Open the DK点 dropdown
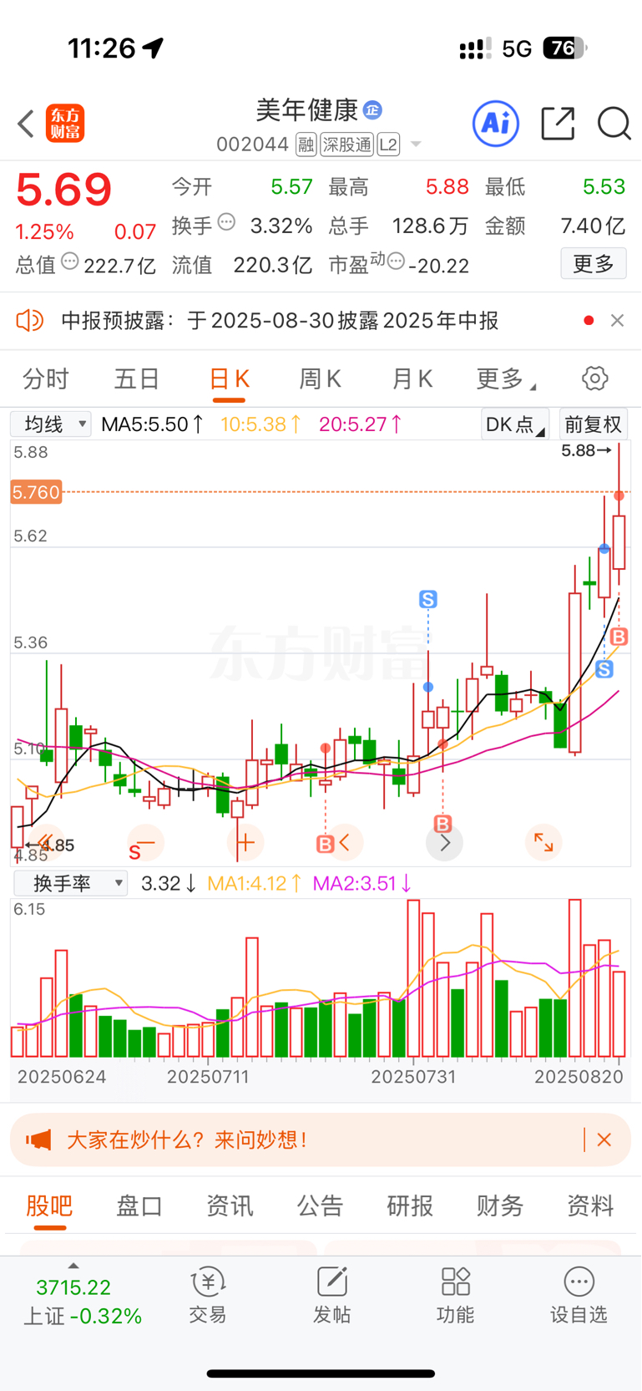 tap(515, 424)
